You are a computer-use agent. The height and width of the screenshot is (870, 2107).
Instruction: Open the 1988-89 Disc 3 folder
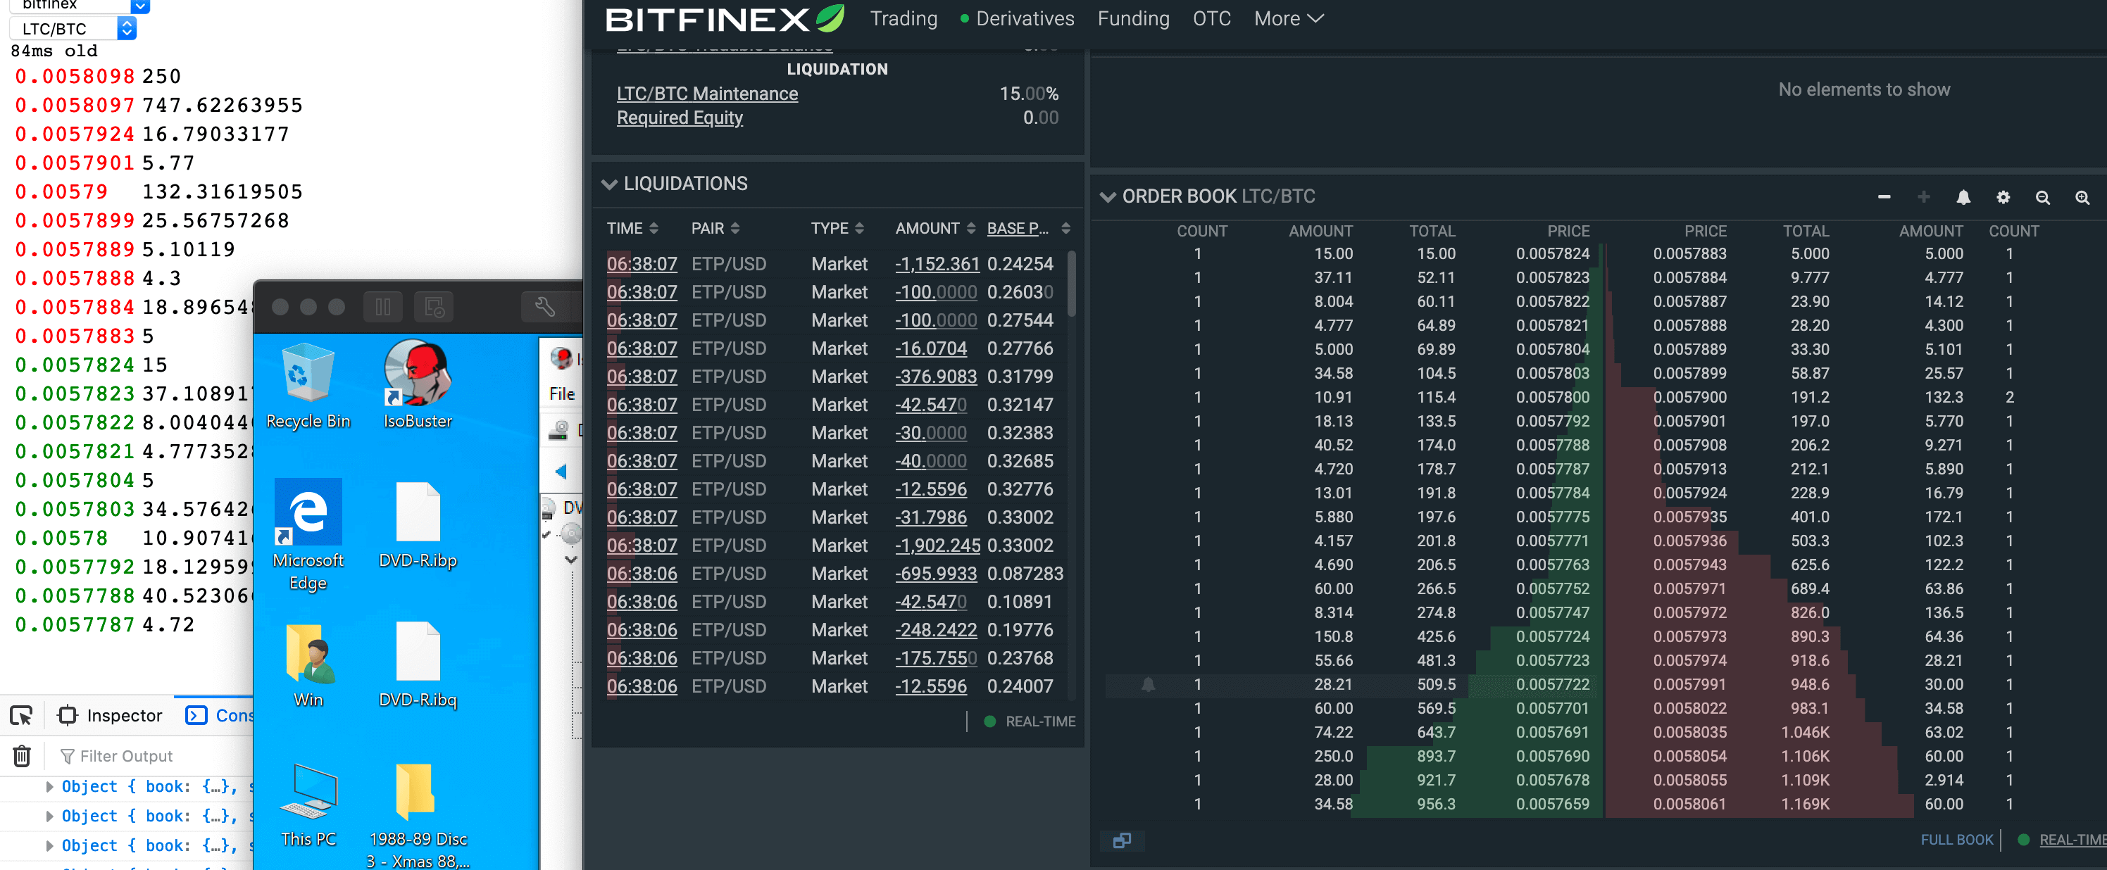click(417, 815)
